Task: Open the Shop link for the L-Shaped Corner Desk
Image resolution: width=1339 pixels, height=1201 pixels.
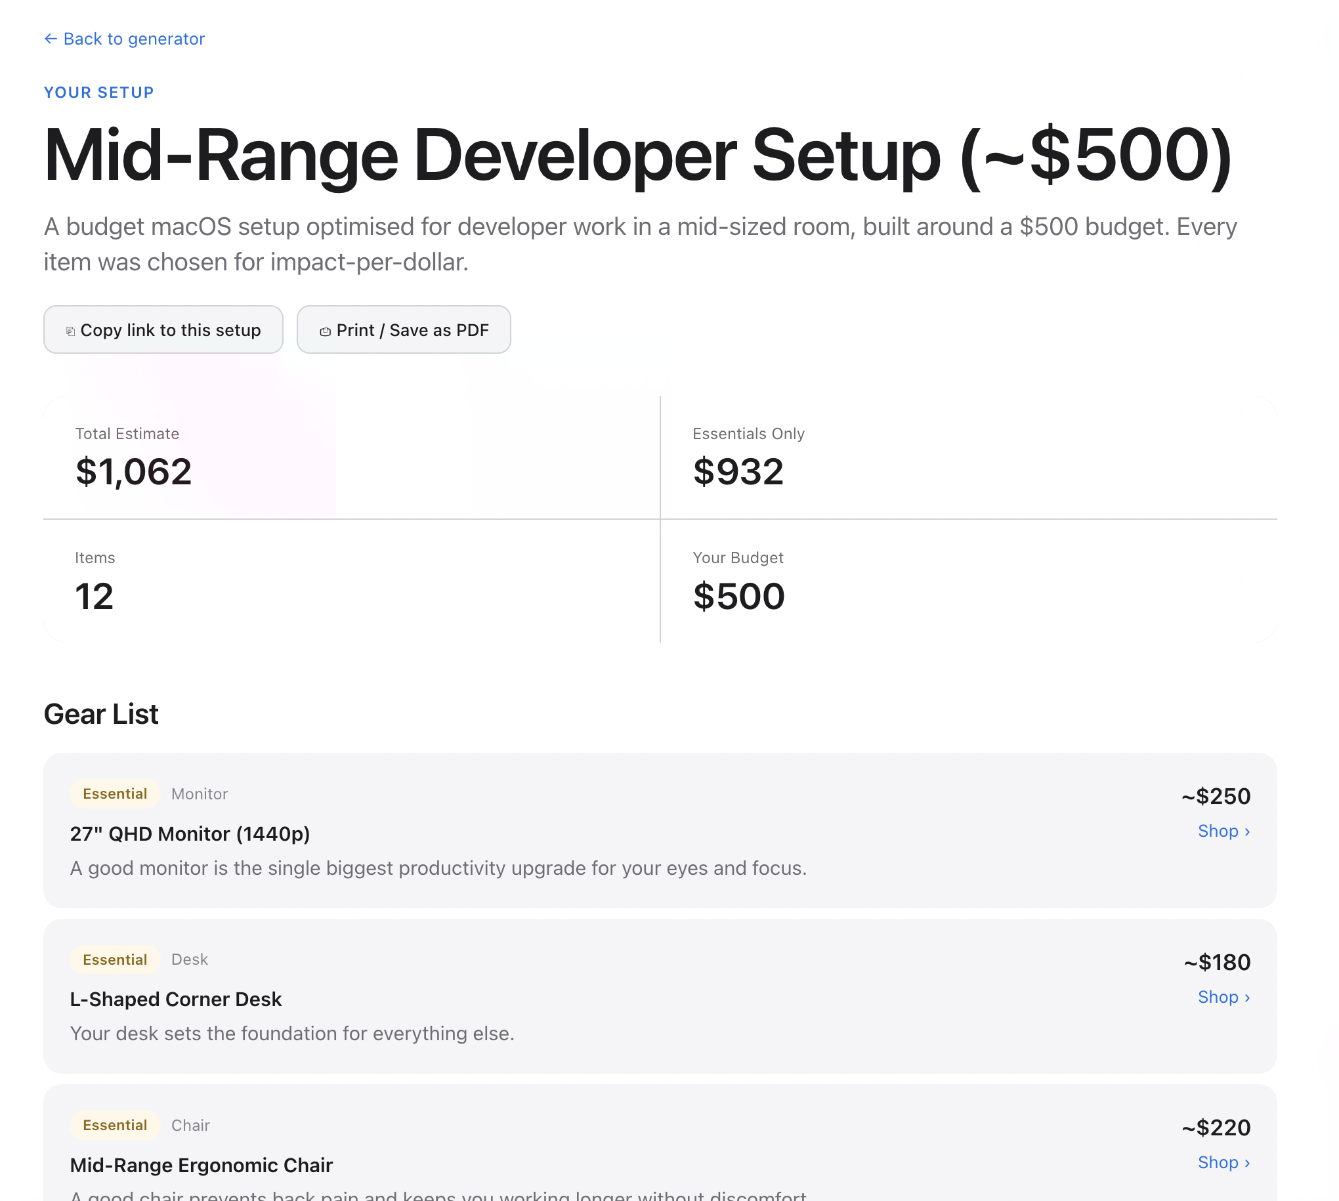Action: (x=1223, y=996)
